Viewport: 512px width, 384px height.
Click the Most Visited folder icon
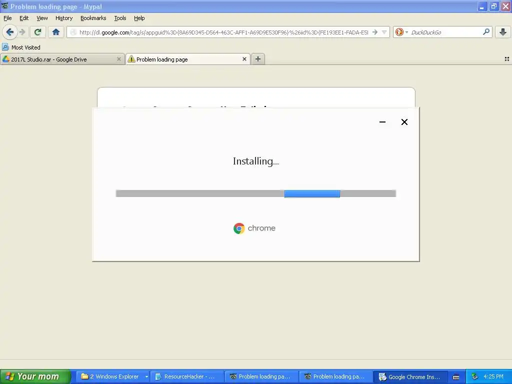(5, 47)
